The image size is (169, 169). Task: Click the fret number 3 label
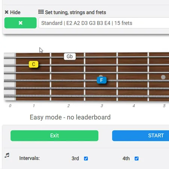(x=102, y=106)
